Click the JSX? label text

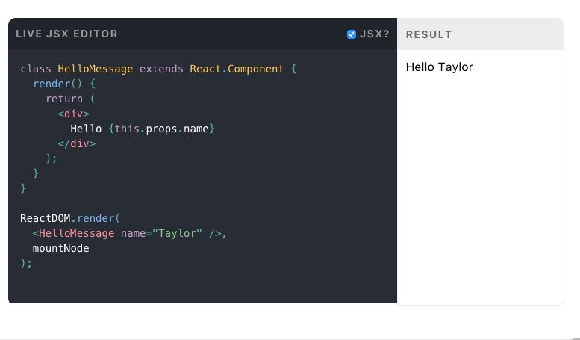coord(375,34)
